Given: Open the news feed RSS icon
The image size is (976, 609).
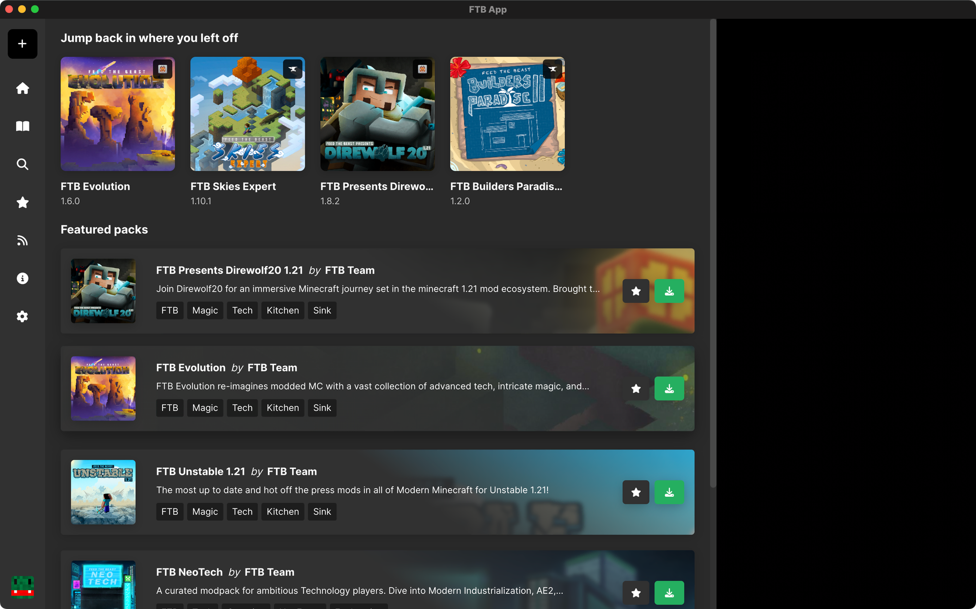Looking at the screenshot, I should click(22, 240).
